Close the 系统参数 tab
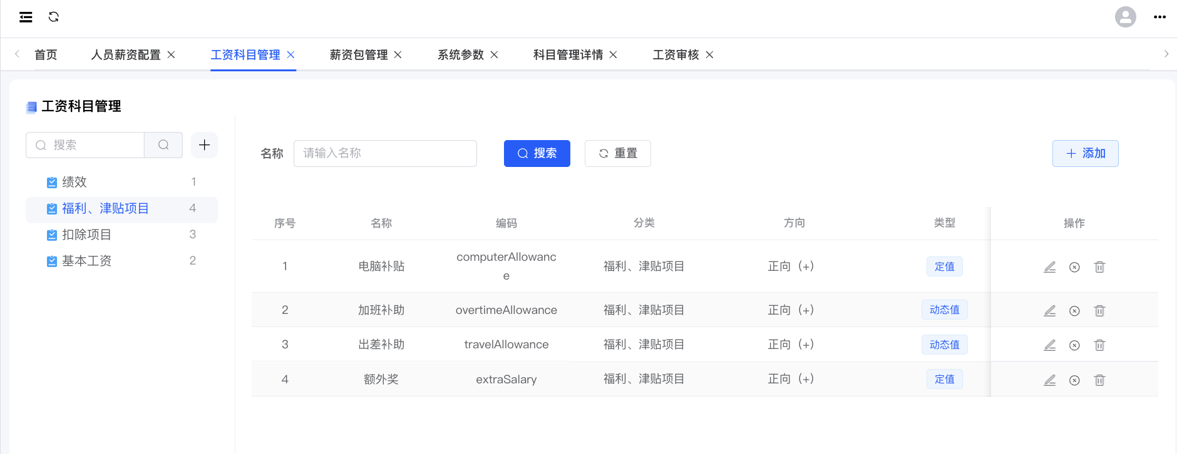This screenshot has height=454, width=1177. (494, 55)
